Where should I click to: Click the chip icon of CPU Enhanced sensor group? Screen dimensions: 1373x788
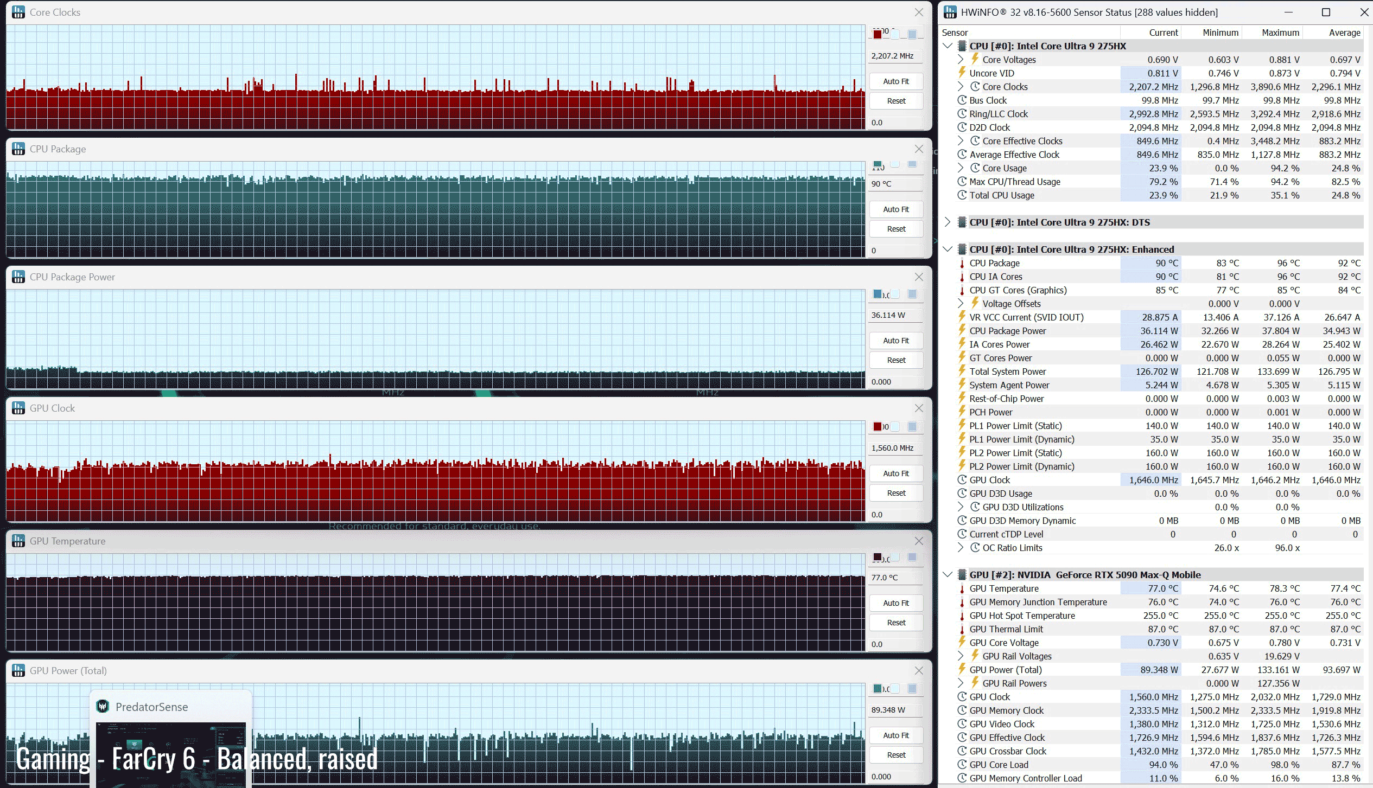(962, 249)
